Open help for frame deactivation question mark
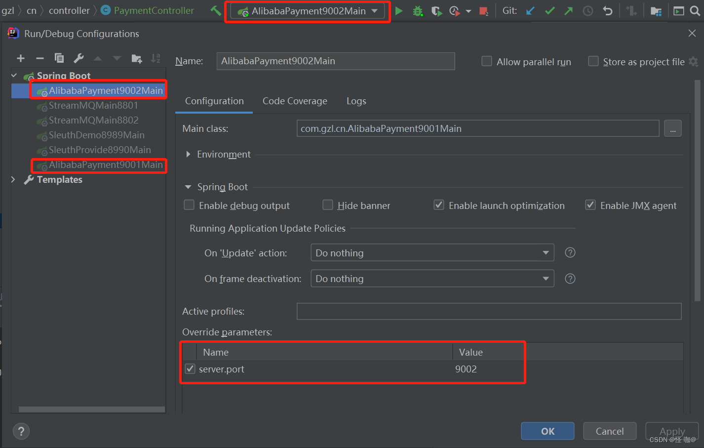704x448 pixels. tap(570, 279)
